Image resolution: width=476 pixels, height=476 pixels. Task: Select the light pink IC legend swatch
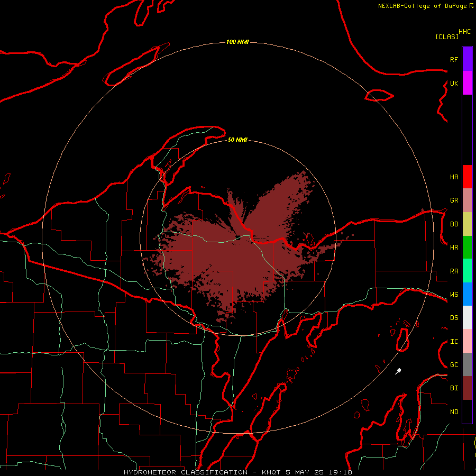click(467, 341)
